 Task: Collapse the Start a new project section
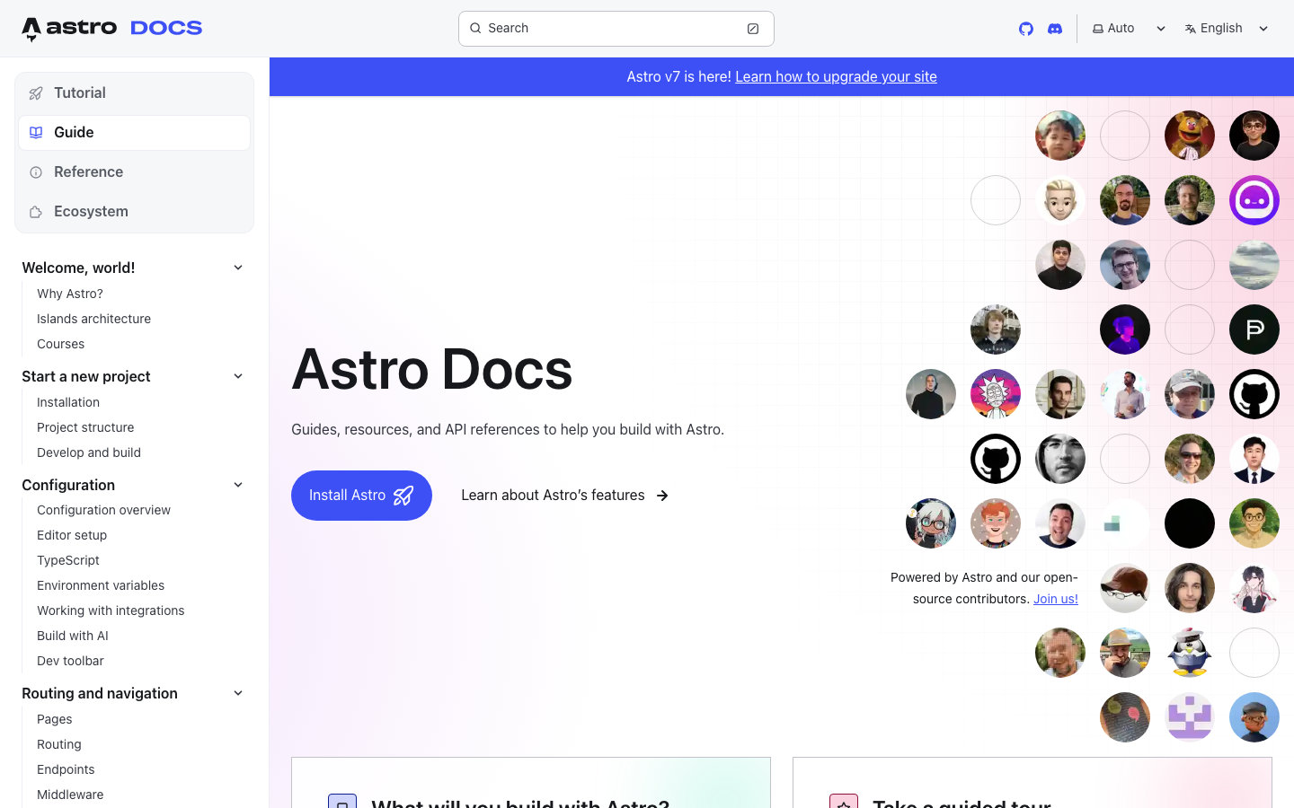click(x=133, y=376)
